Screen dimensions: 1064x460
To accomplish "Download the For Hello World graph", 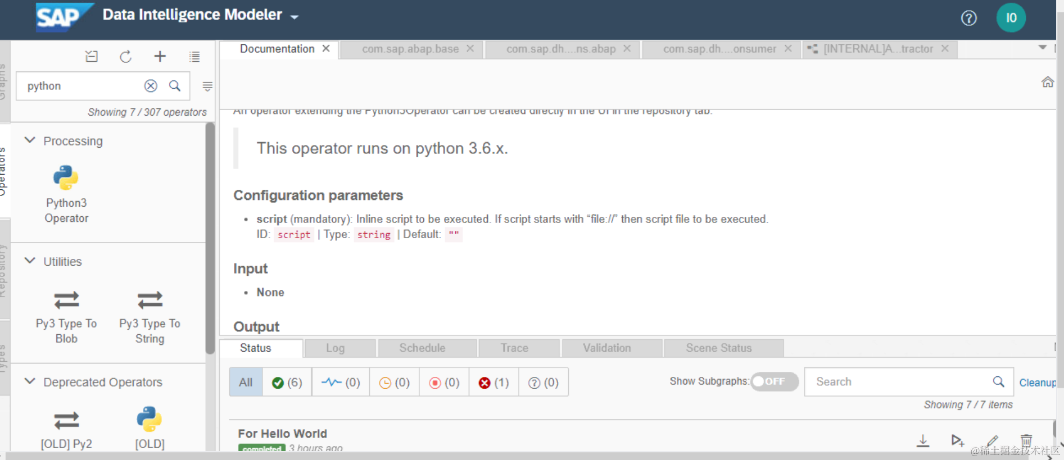I will click(923, 441).
